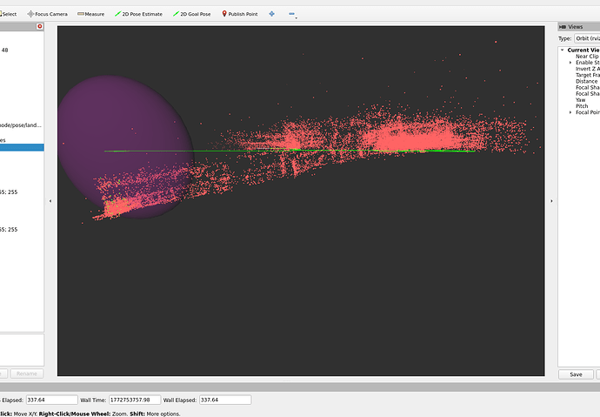Collapse the Current View tree node
Screen dimensions: 600x417
tap(563, 50)
